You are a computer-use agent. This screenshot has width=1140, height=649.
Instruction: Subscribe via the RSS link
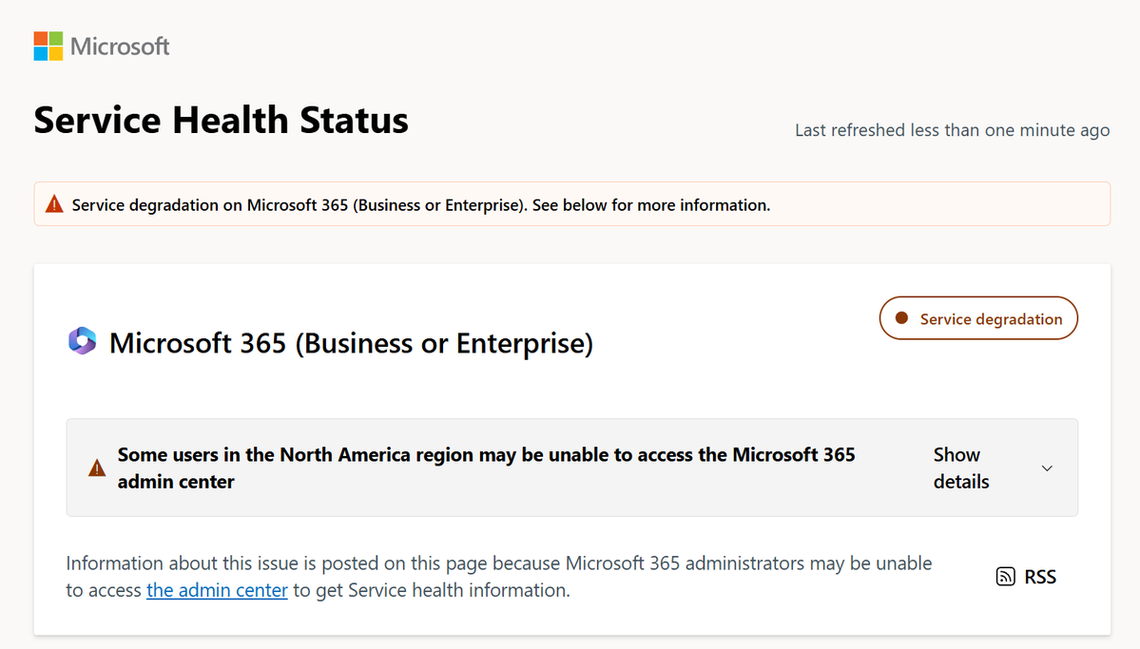1038,577
